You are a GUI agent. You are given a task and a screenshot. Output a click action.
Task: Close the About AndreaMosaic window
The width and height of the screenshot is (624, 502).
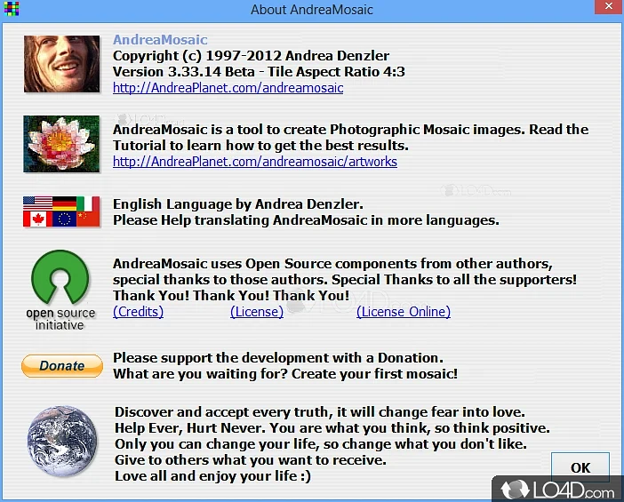tap(609, 6)
